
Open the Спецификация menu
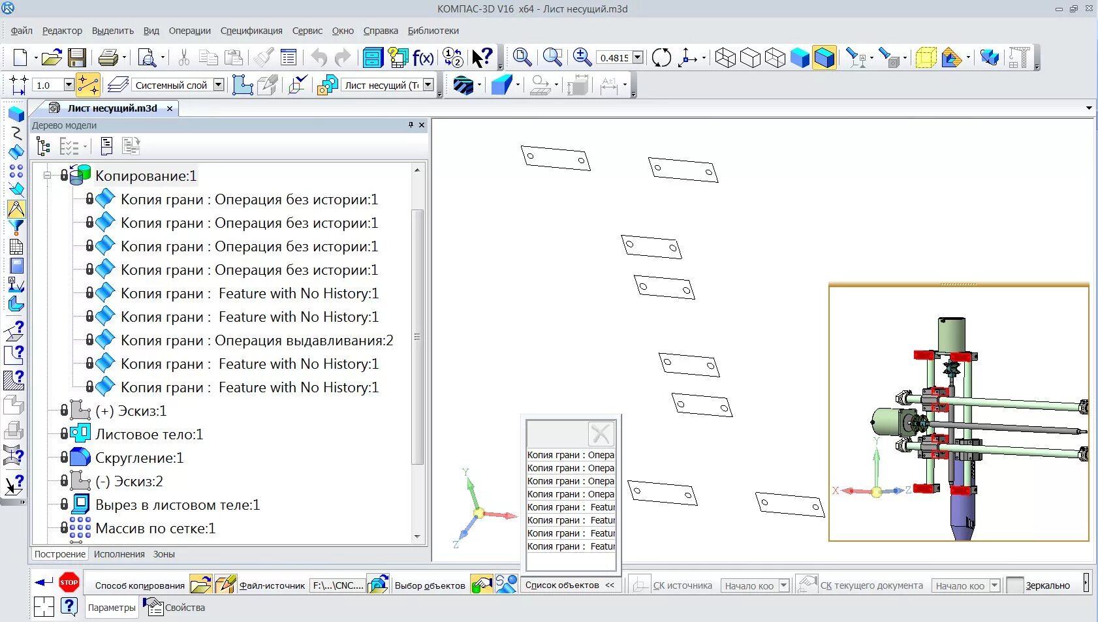(x=251, y=31)
